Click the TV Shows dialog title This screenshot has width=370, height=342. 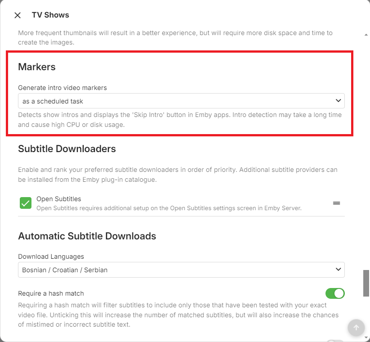click(x=50, y=15)
